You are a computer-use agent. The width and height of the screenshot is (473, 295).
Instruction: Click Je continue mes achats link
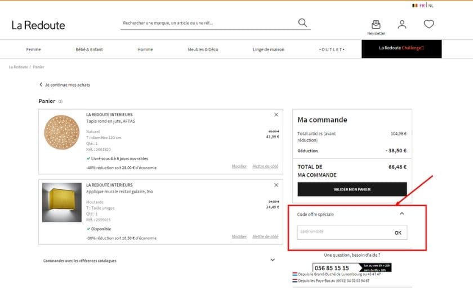(x=67, y=85)
